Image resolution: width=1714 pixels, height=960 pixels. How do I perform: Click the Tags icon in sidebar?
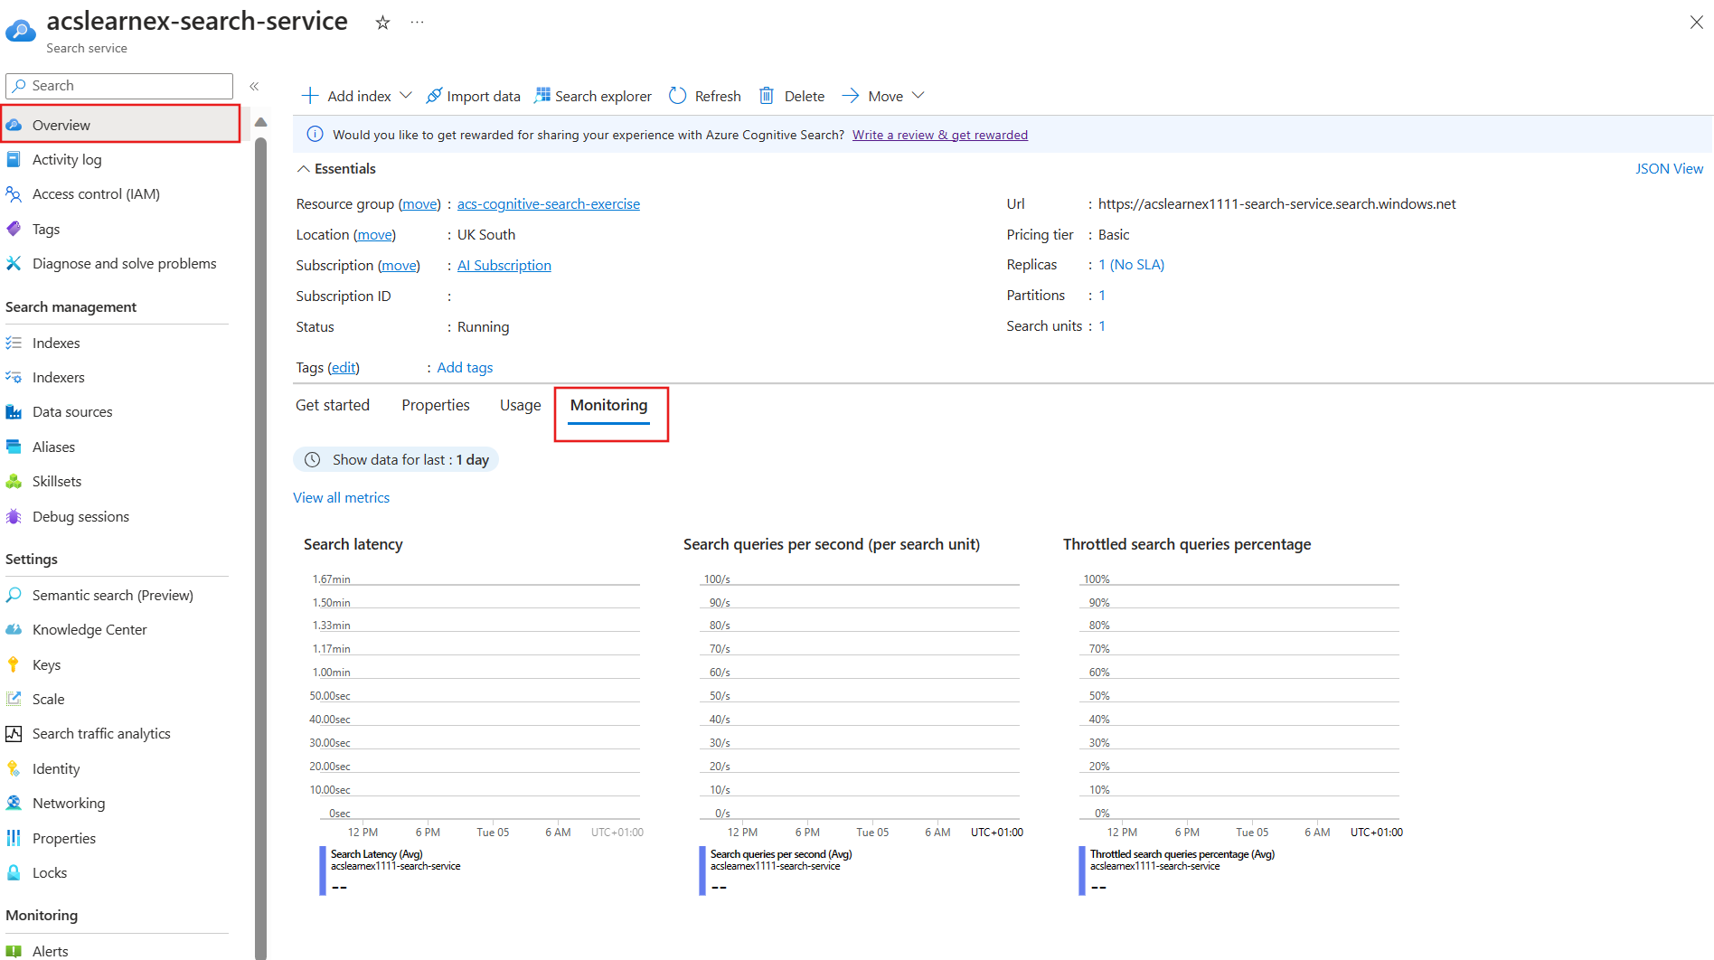point(14,229)
